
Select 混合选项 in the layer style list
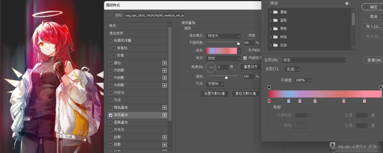tap(138, 33)
